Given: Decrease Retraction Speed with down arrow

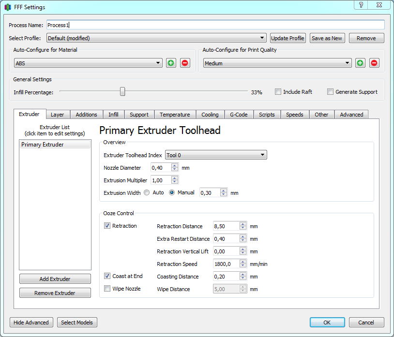Looking at the screenshot, I should [242, 266].
